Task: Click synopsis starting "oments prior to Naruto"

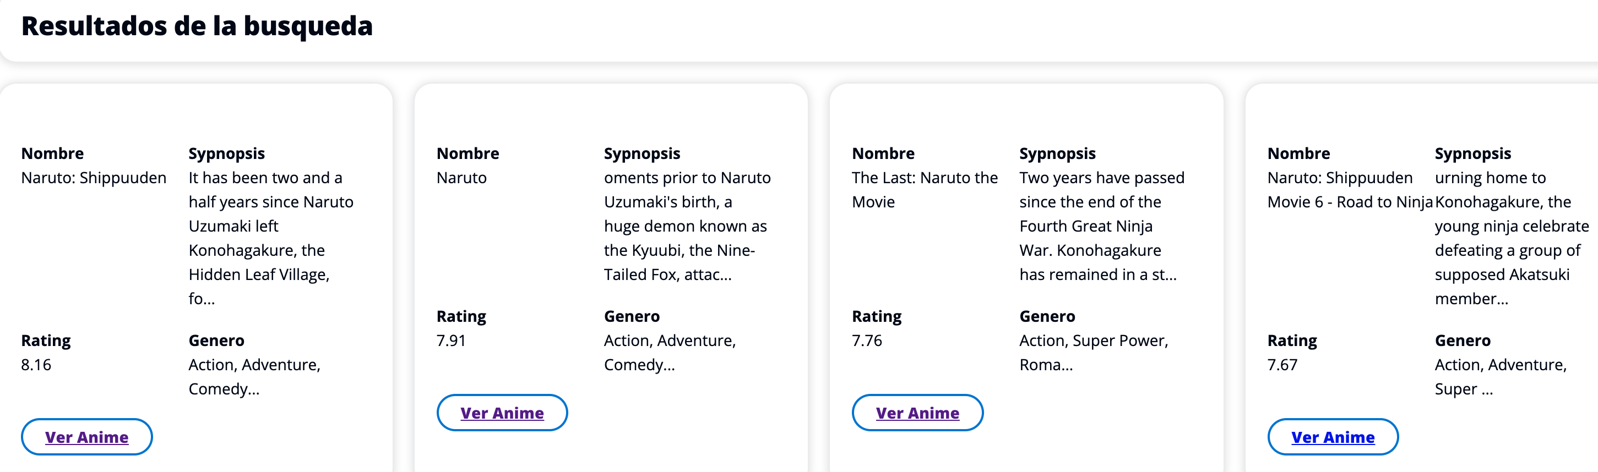Action: (687, 226)
